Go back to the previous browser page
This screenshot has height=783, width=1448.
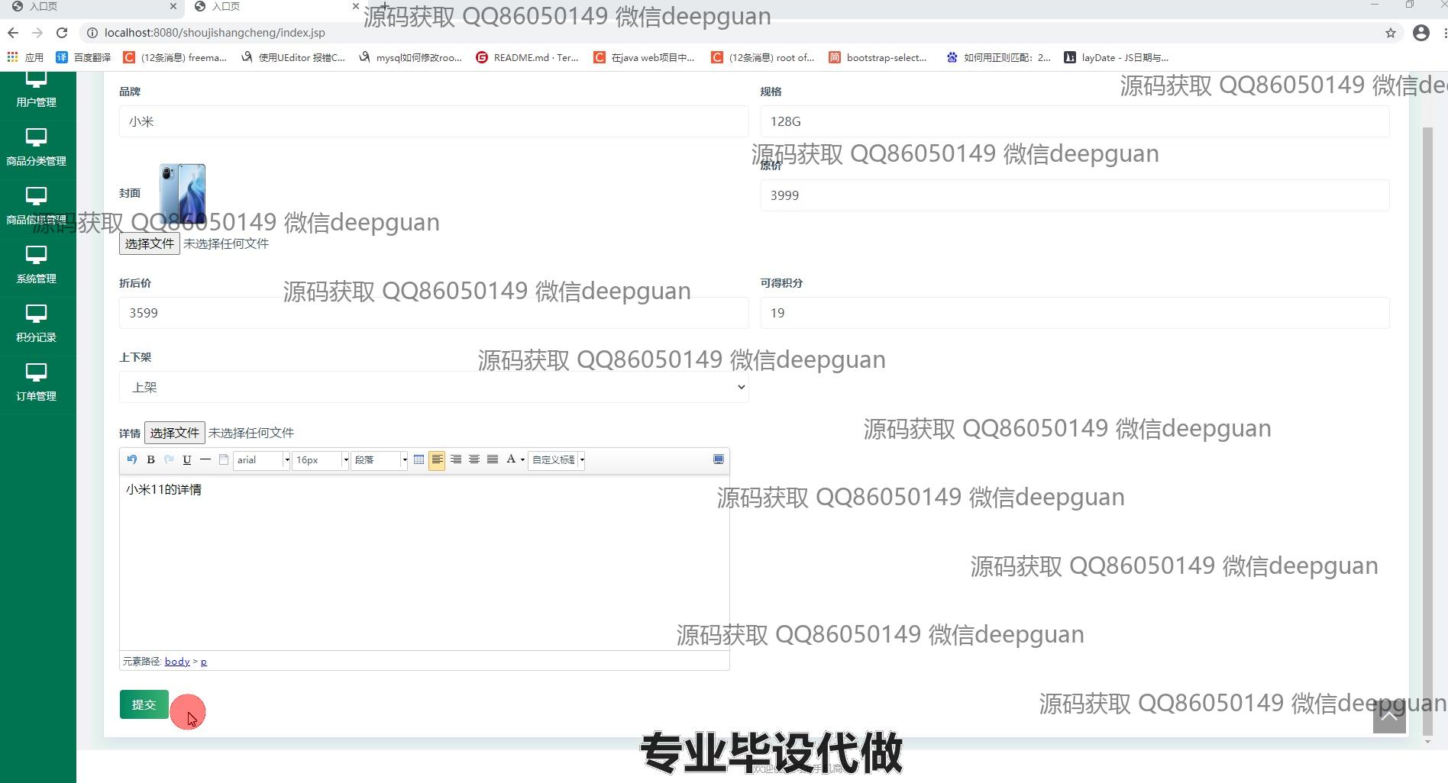pos(13,33)
